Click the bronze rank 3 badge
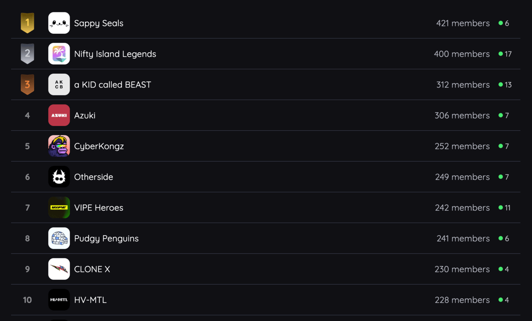 [x=28, y=84]
